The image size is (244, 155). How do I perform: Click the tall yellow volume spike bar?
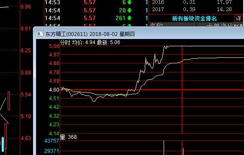tap(164, 148)
